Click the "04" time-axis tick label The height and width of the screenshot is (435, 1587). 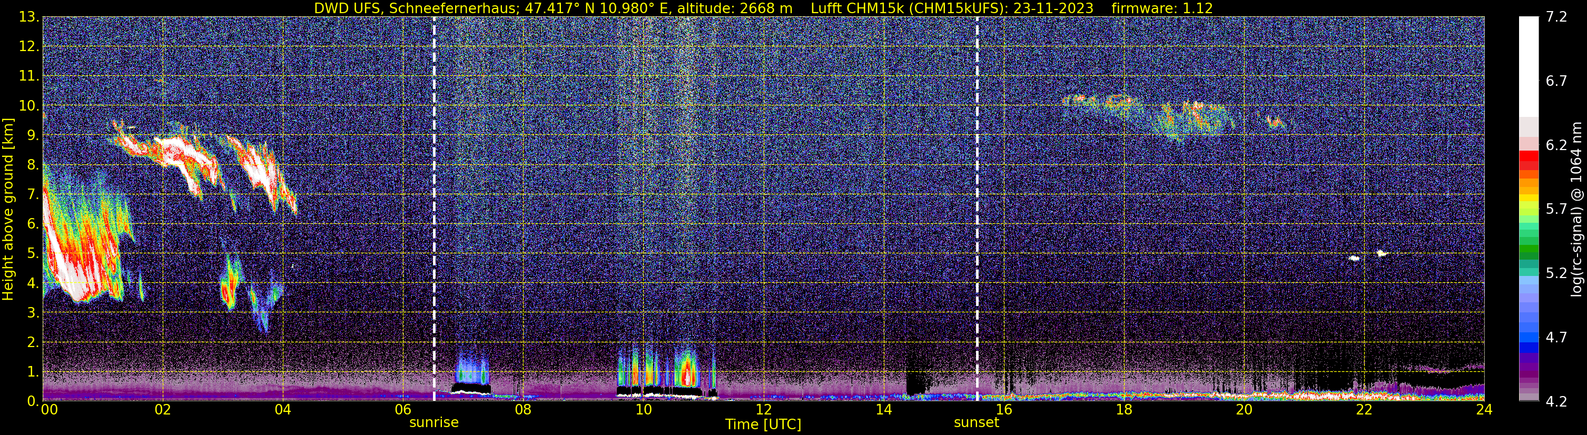(283, 410)
